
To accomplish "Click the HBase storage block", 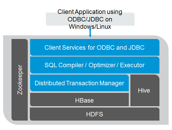I will (79, 100).
